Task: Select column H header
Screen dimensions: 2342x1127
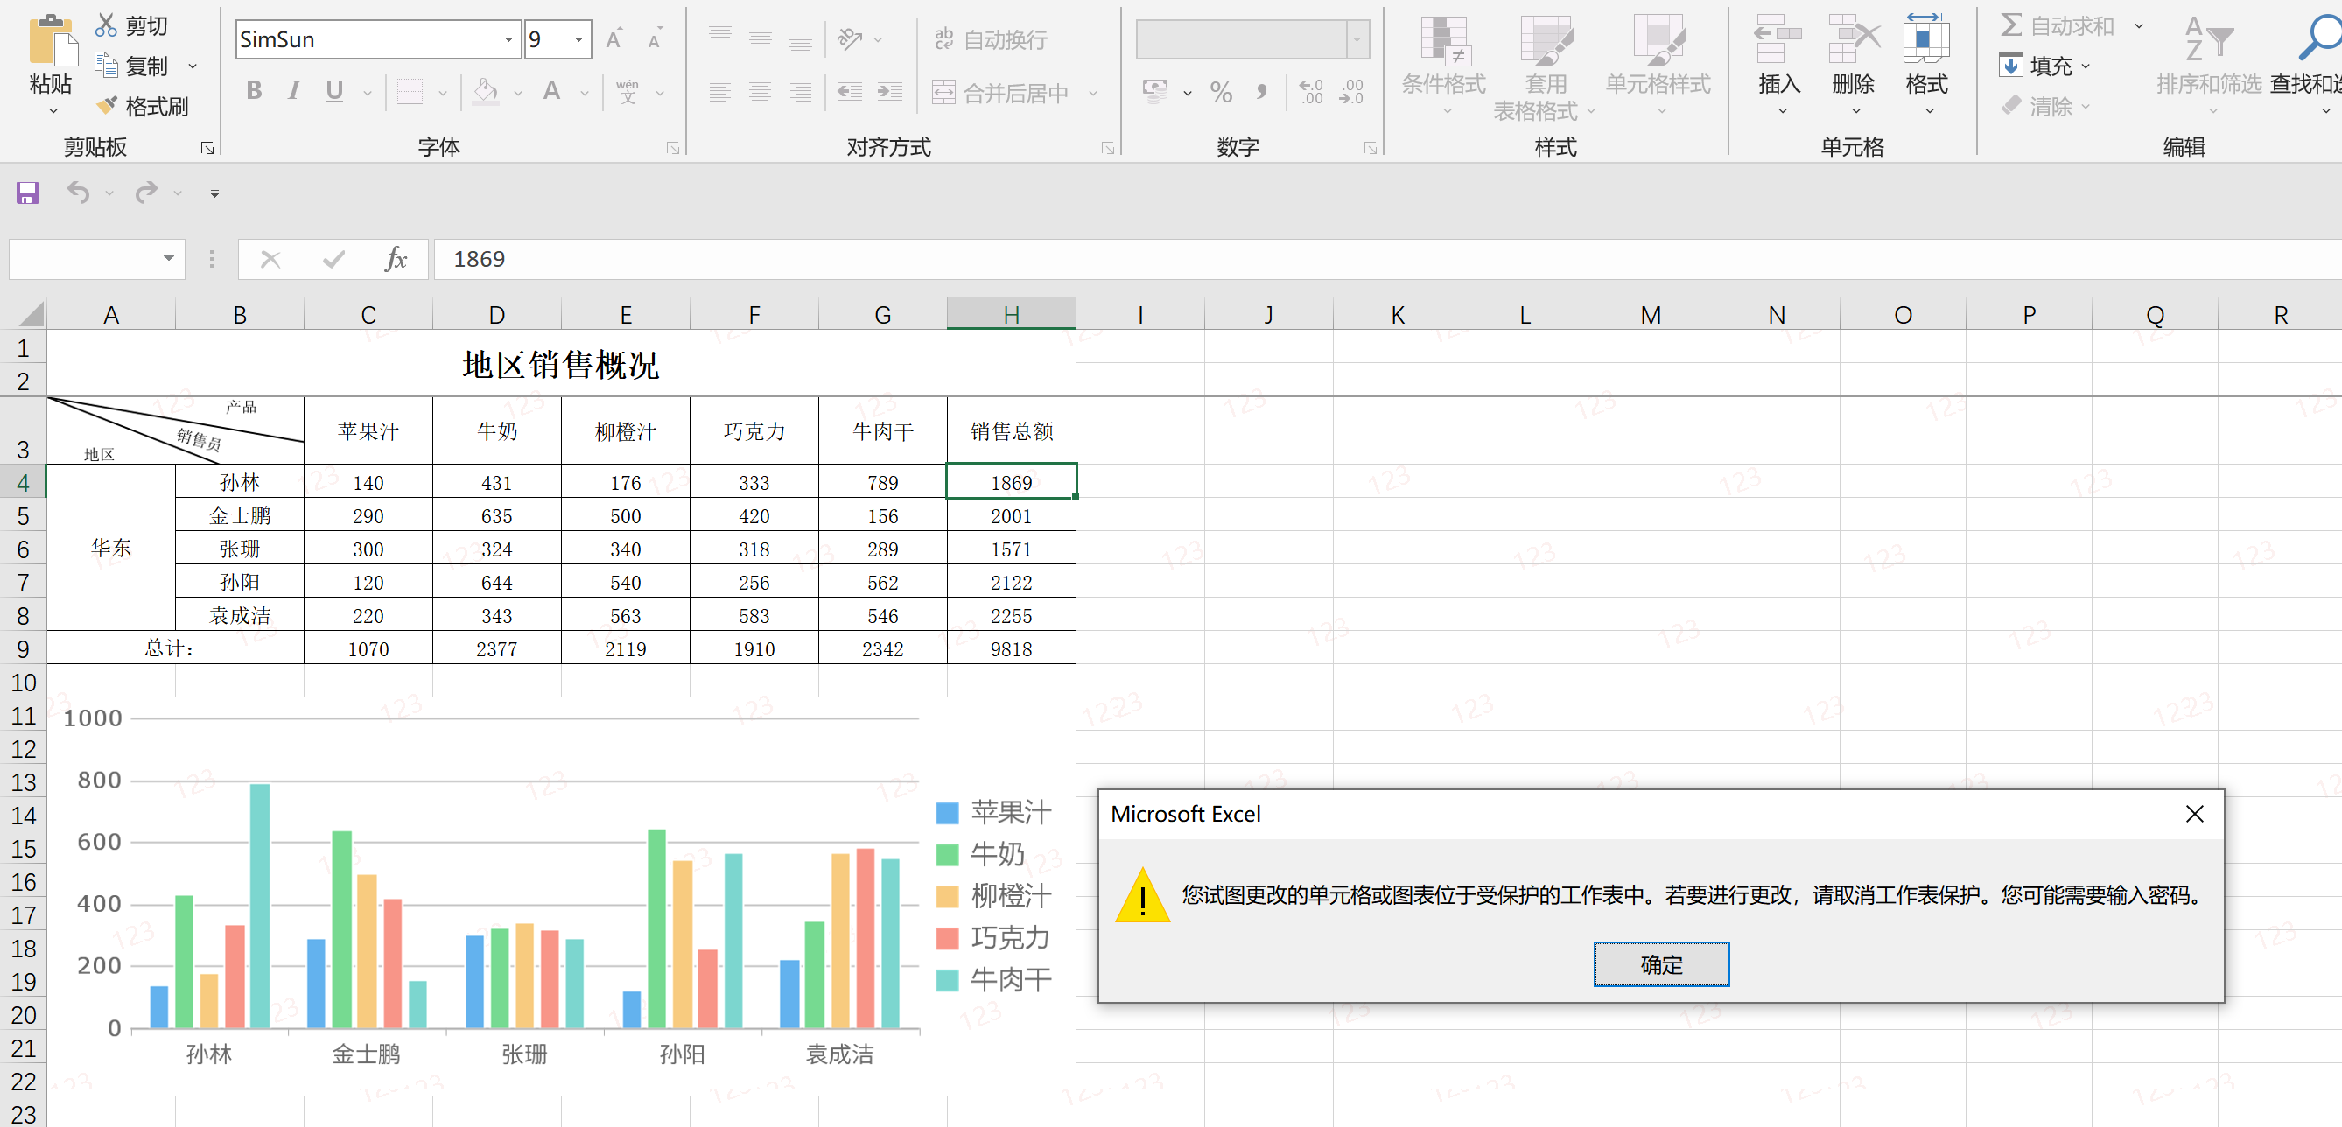Action: [x=1011, y=314]
